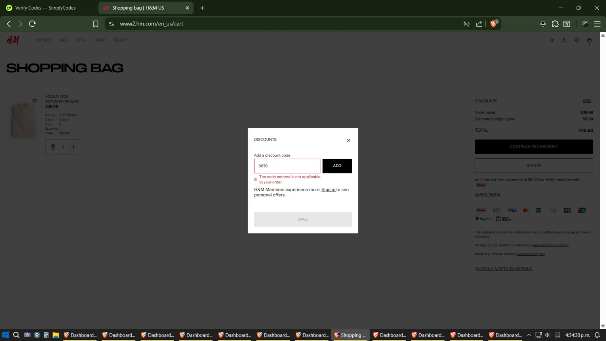Favorite the Top with Fringe item

(x=34, y=101)
